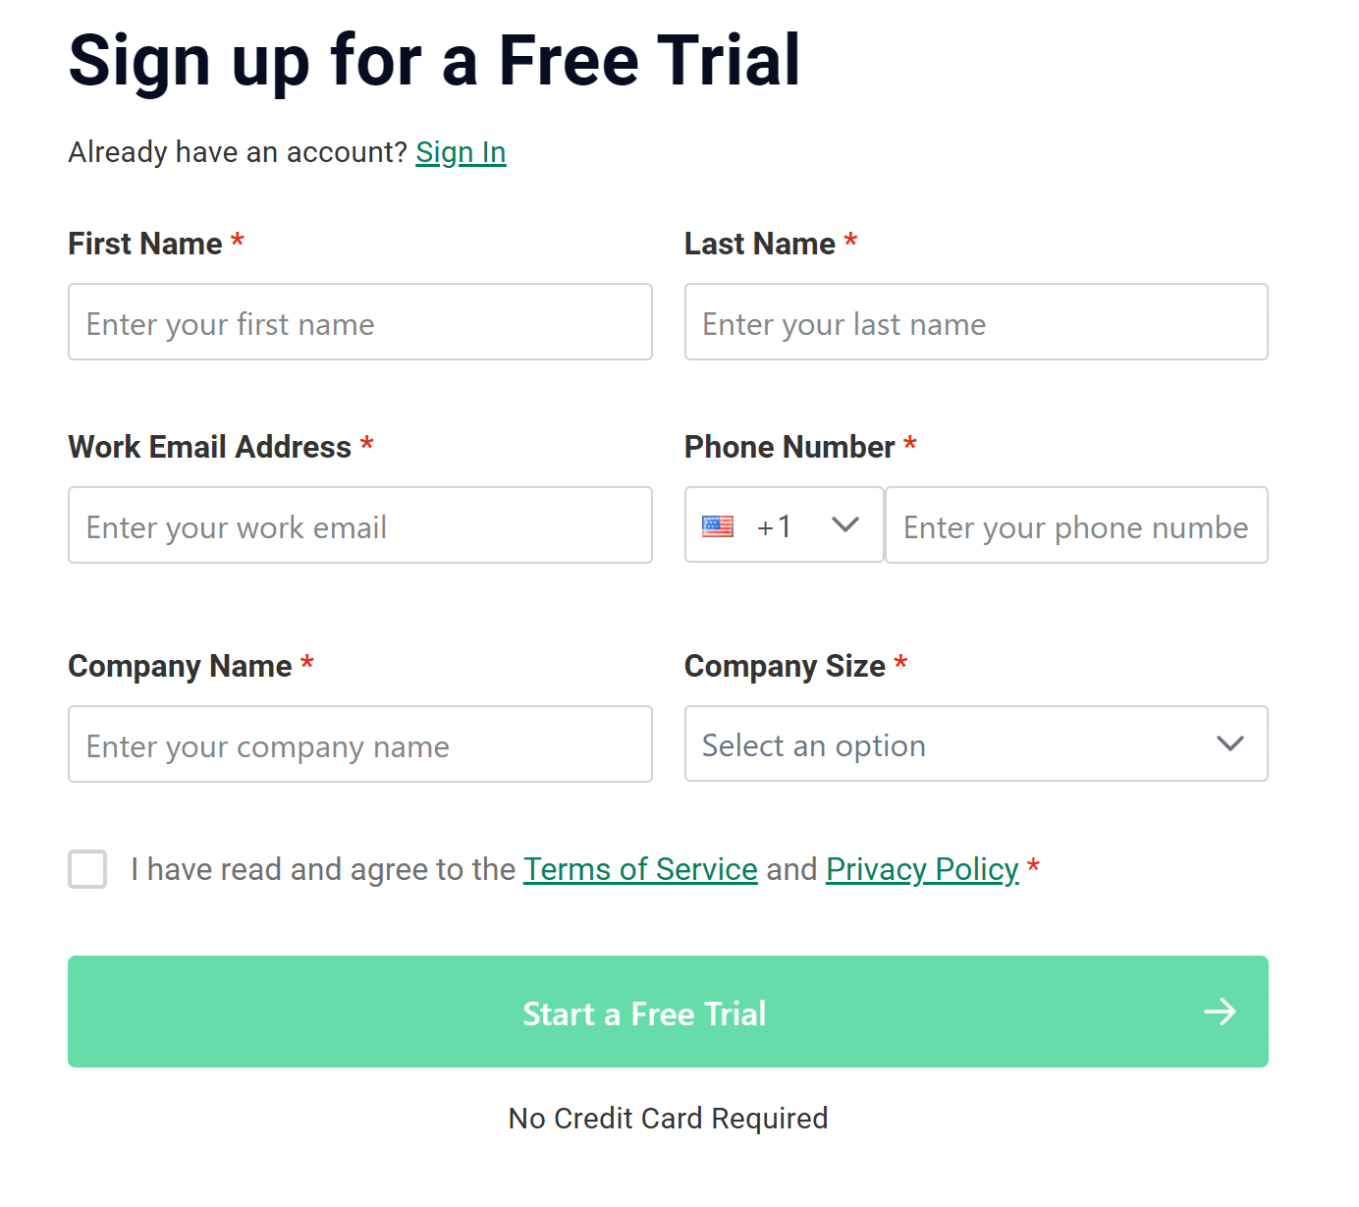This screenshot has width=1359, height=1207.
Task: Click the arrow icon on the trial button
Action: point(1220,1012)
